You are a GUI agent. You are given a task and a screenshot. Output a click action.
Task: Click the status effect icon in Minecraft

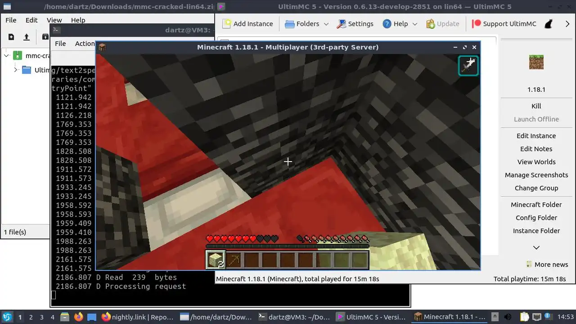click(x=468, y=66)
